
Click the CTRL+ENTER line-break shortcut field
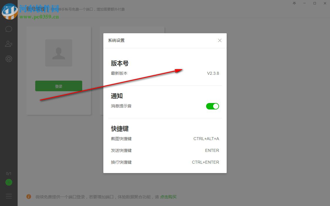click(x=205, y=162)
